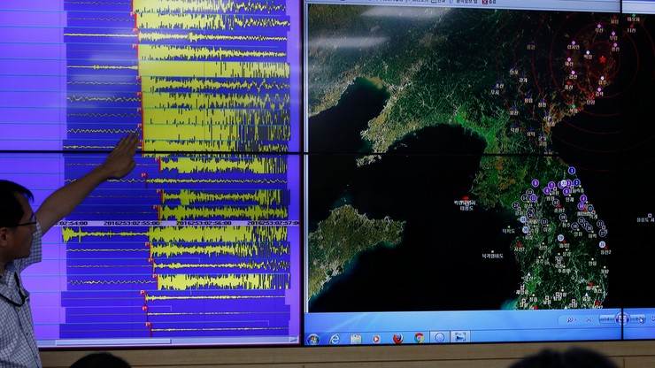Click the actual size button in Photo Viewer
Screen dimensions: 655x368
click(x=589, y=320)
